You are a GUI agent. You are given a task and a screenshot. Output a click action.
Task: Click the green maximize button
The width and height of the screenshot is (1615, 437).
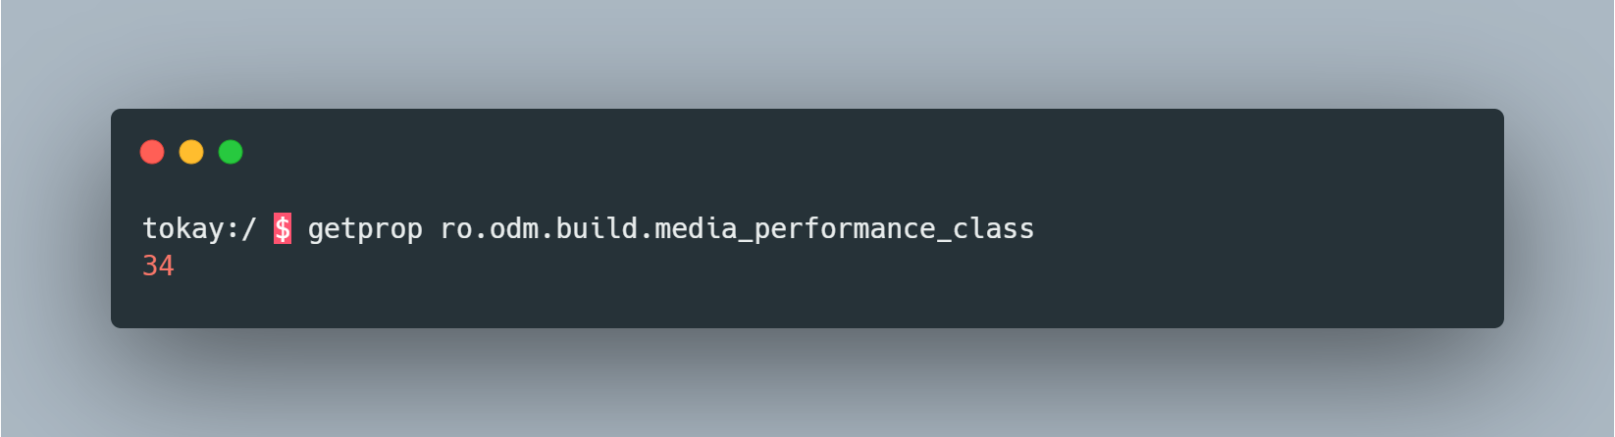pos(231,152)
